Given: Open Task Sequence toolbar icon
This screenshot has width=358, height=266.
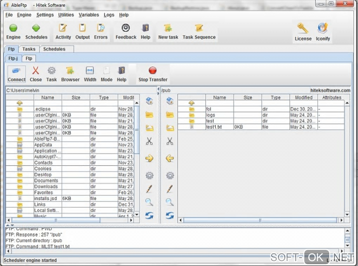Looking at the screenshot, I should click(199, 28).
